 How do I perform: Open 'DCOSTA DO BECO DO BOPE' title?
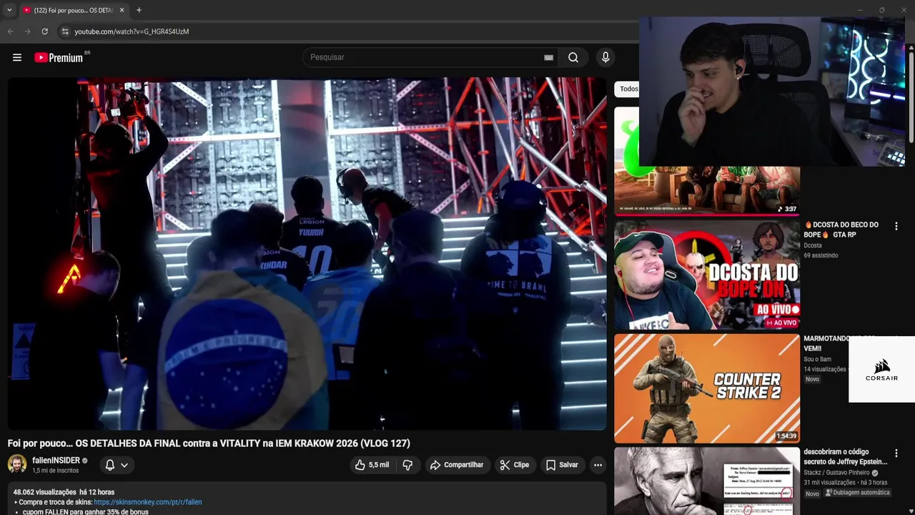[841, 230]
